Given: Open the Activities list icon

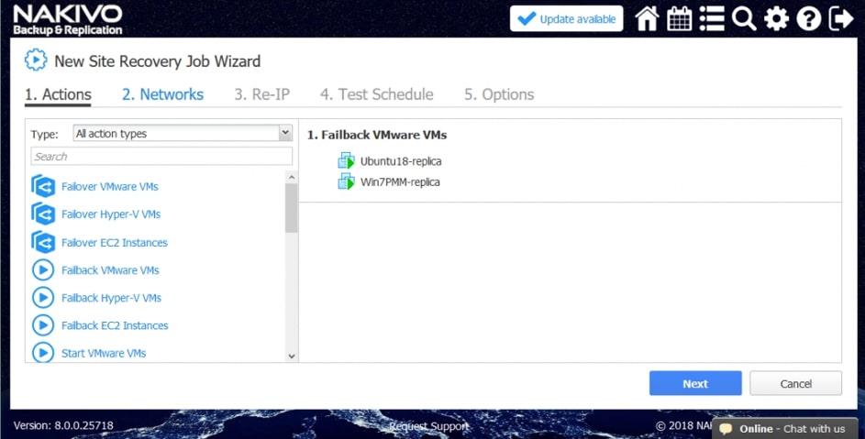Looking at the screenshot, I should pyautogui.click(x=712, y=19).
